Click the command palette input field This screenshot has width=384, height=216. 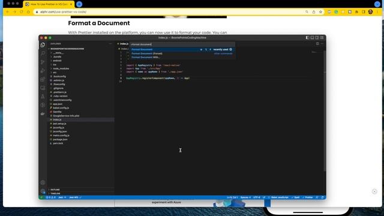[x=182, y=44]
